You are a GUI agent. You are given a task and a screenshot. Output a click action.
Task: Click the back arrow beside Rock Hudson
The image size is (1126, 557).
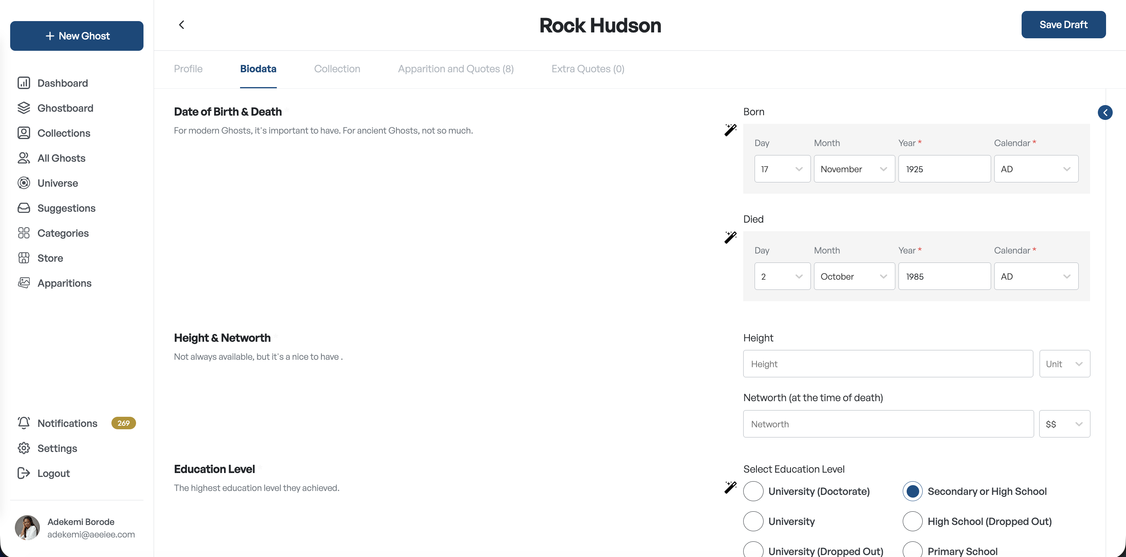[181, 25]
